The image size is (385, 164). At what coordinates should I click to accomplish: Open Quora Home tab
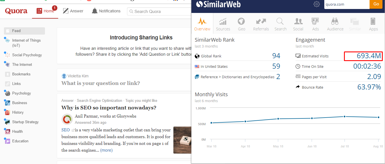pyautogui.click(x=45, y=11)
